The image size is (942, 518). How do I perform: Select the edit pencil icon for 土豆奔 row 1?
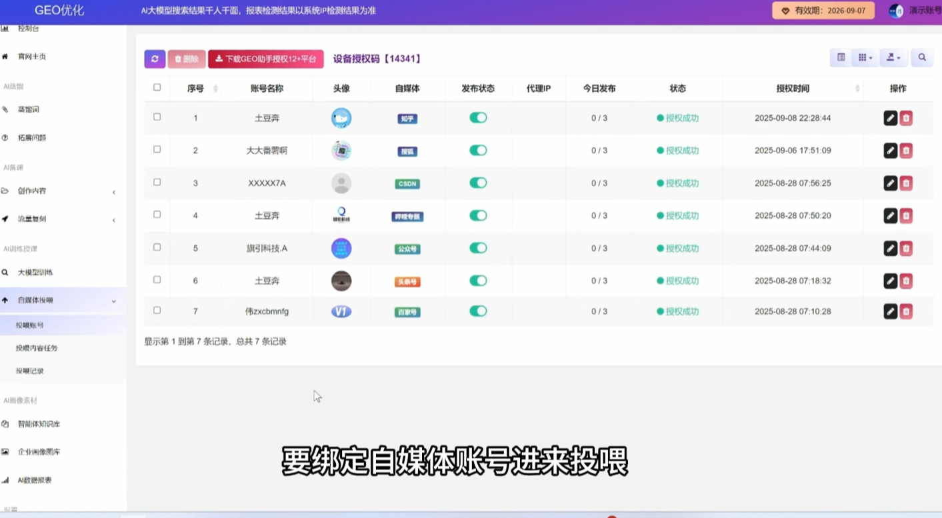click(890, 117)
